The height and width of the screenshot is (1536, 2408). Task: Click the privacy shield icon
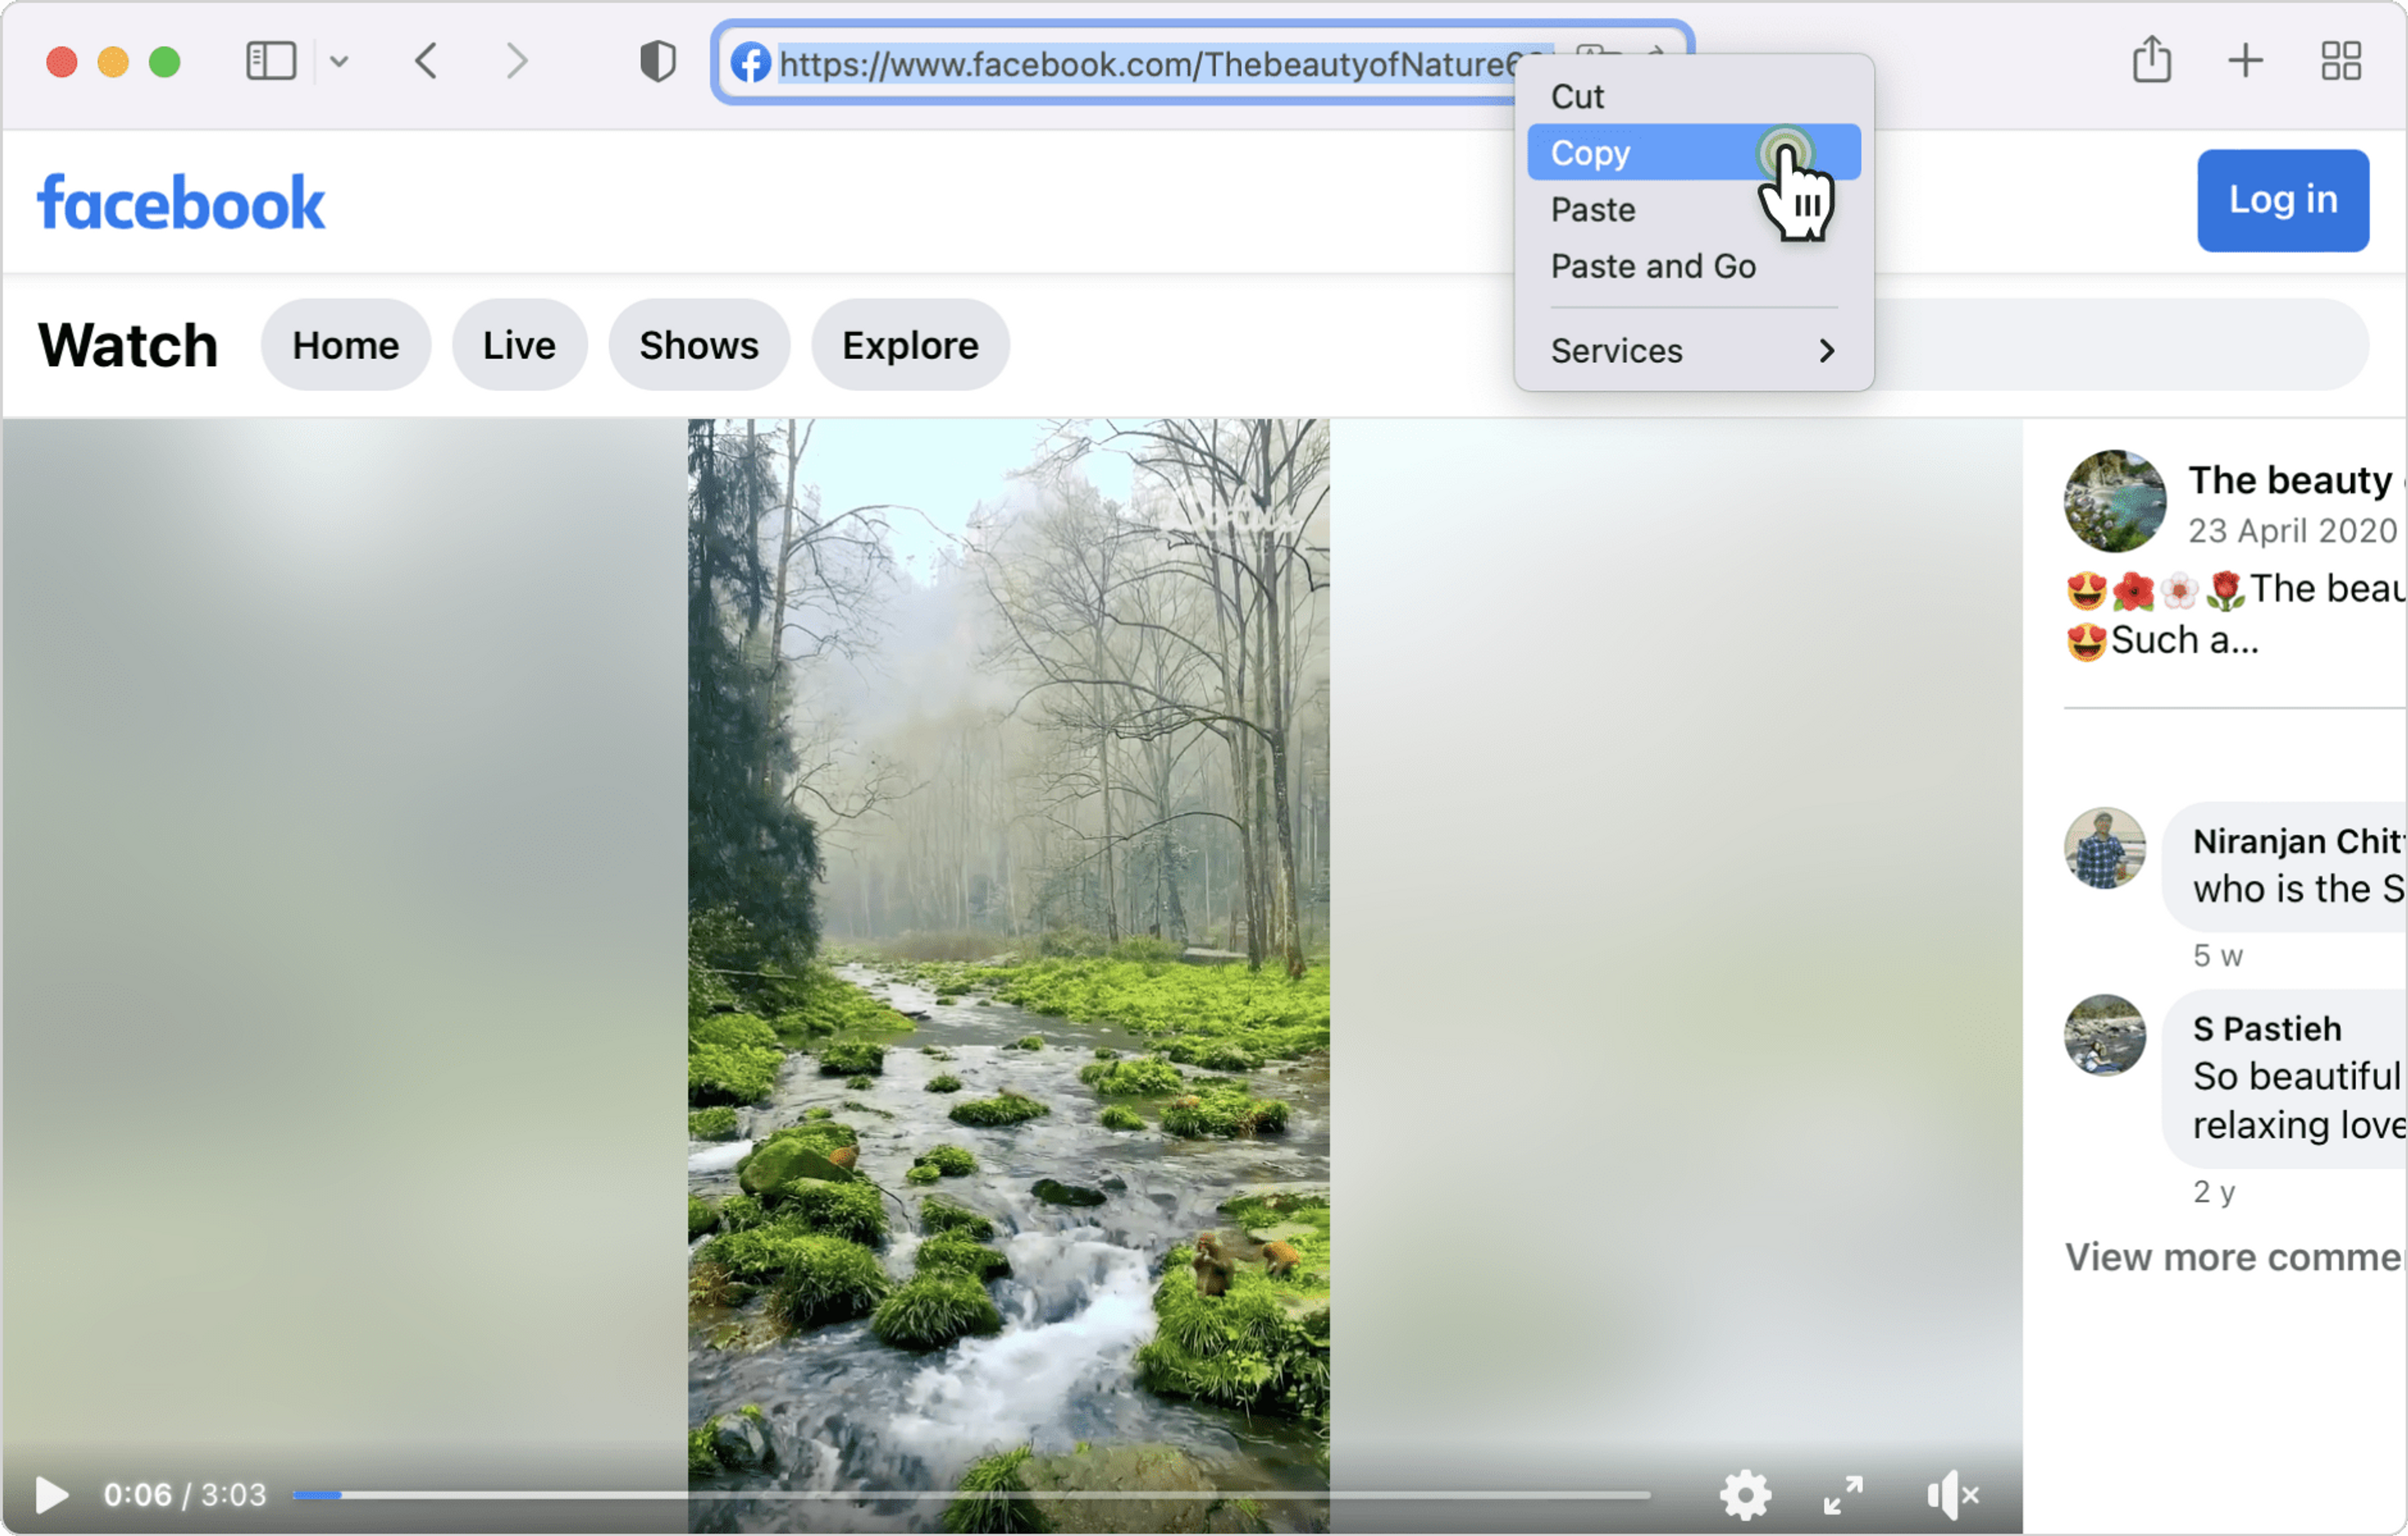tap(657, 62)
